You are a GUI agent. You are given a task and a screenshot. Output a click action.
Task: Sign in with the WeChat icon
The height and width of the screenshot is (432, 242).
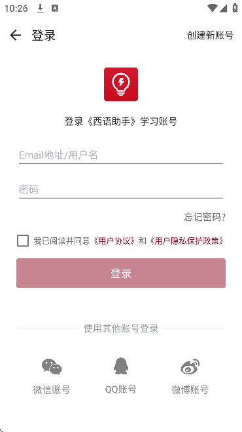click(52, 366)
